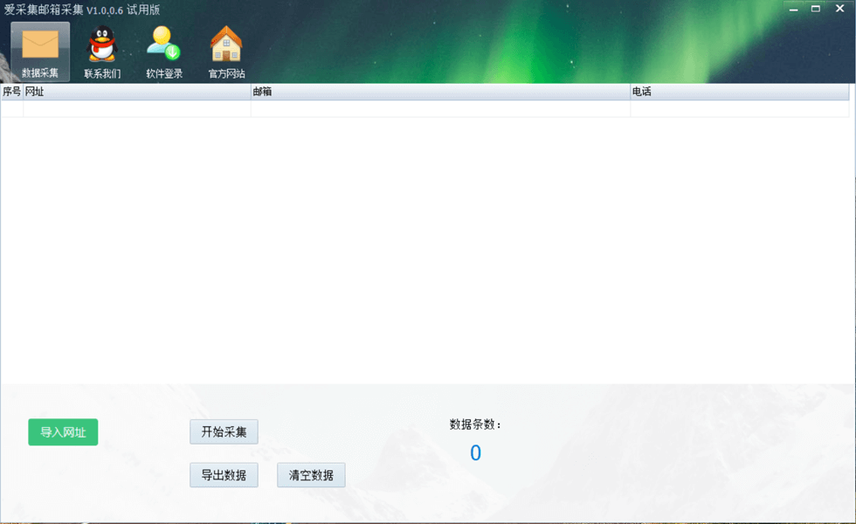Sort by the 电话 column header
Viewport: 856px width, 524px height.
pos(739,92)
